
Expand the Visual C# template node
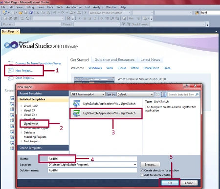22,111
